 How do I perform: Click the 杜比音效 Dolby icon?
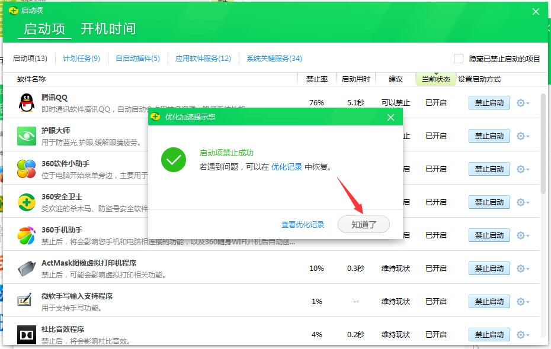coord(27,335)
